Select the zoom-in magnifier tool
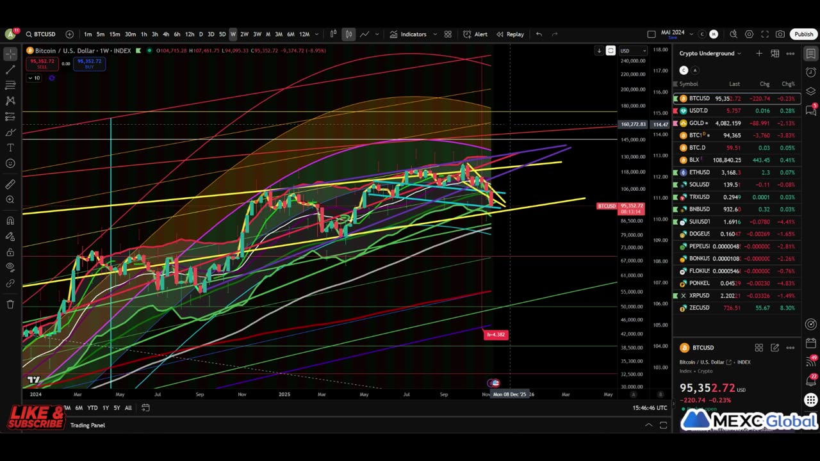The image size is (820, 461). [10, 200]
